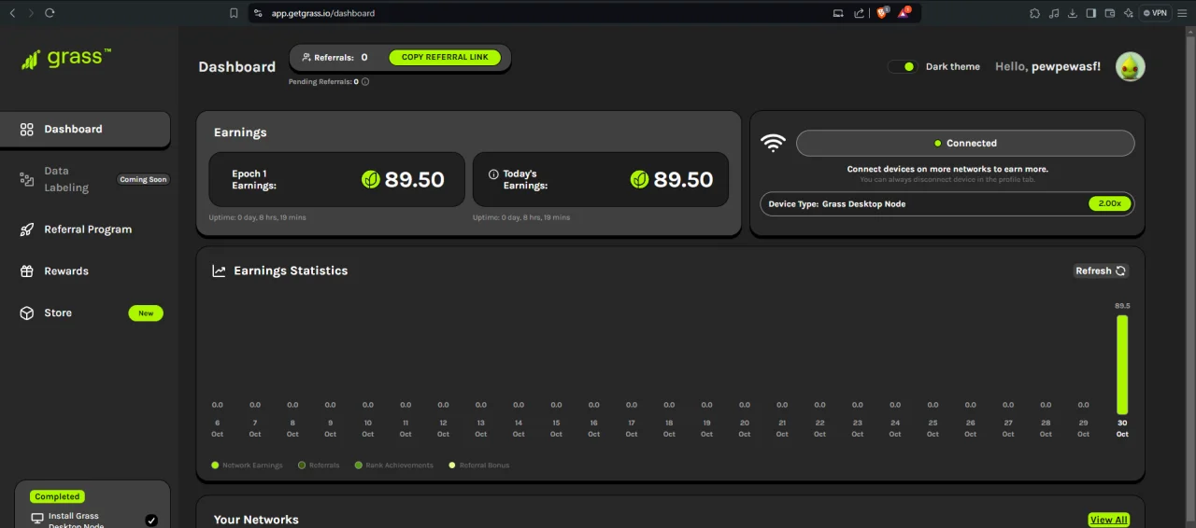Click the Dashboard grid icon in sidebar
This screenshot has height=528, width=1196.
(27, 130)
